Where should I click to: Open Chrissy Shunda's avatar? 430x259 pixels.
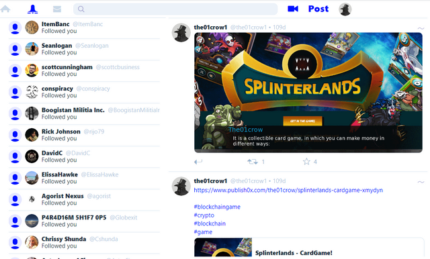point(32,242)
